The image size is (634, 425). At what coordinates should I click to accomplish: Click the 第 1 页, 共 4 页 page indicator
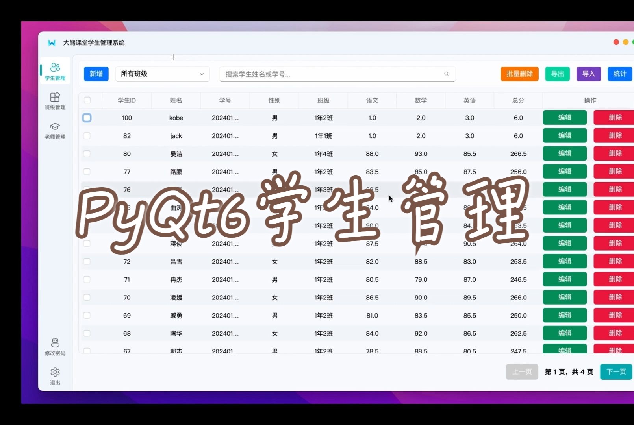click(x=569, y=372)
